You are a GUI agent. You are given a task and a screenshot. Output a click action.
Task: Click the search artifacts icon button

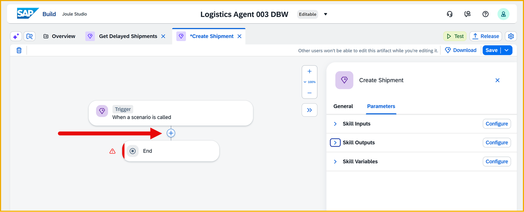pyautogui.click(x=29, y=36)
